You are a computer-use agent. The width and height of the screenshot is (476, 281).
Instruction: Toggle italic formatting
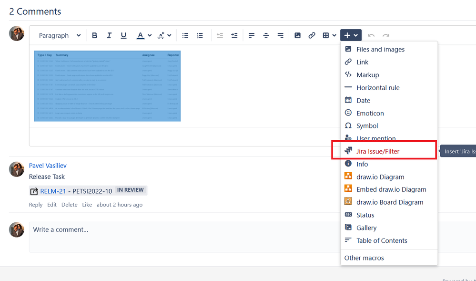[x=109, y=36]
